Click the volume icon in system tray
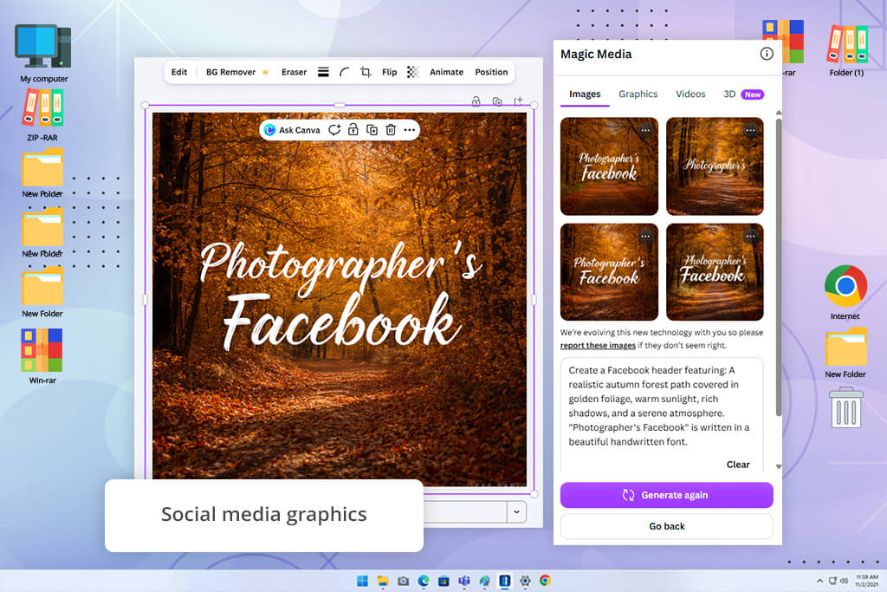Screen dimensions: 887x592 click(844, 581)
